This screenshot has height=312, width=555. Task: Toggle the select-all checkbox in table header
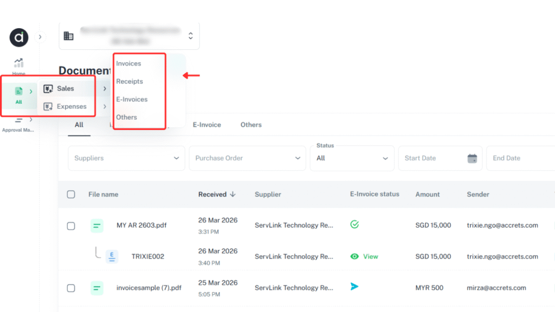[71, 194]
